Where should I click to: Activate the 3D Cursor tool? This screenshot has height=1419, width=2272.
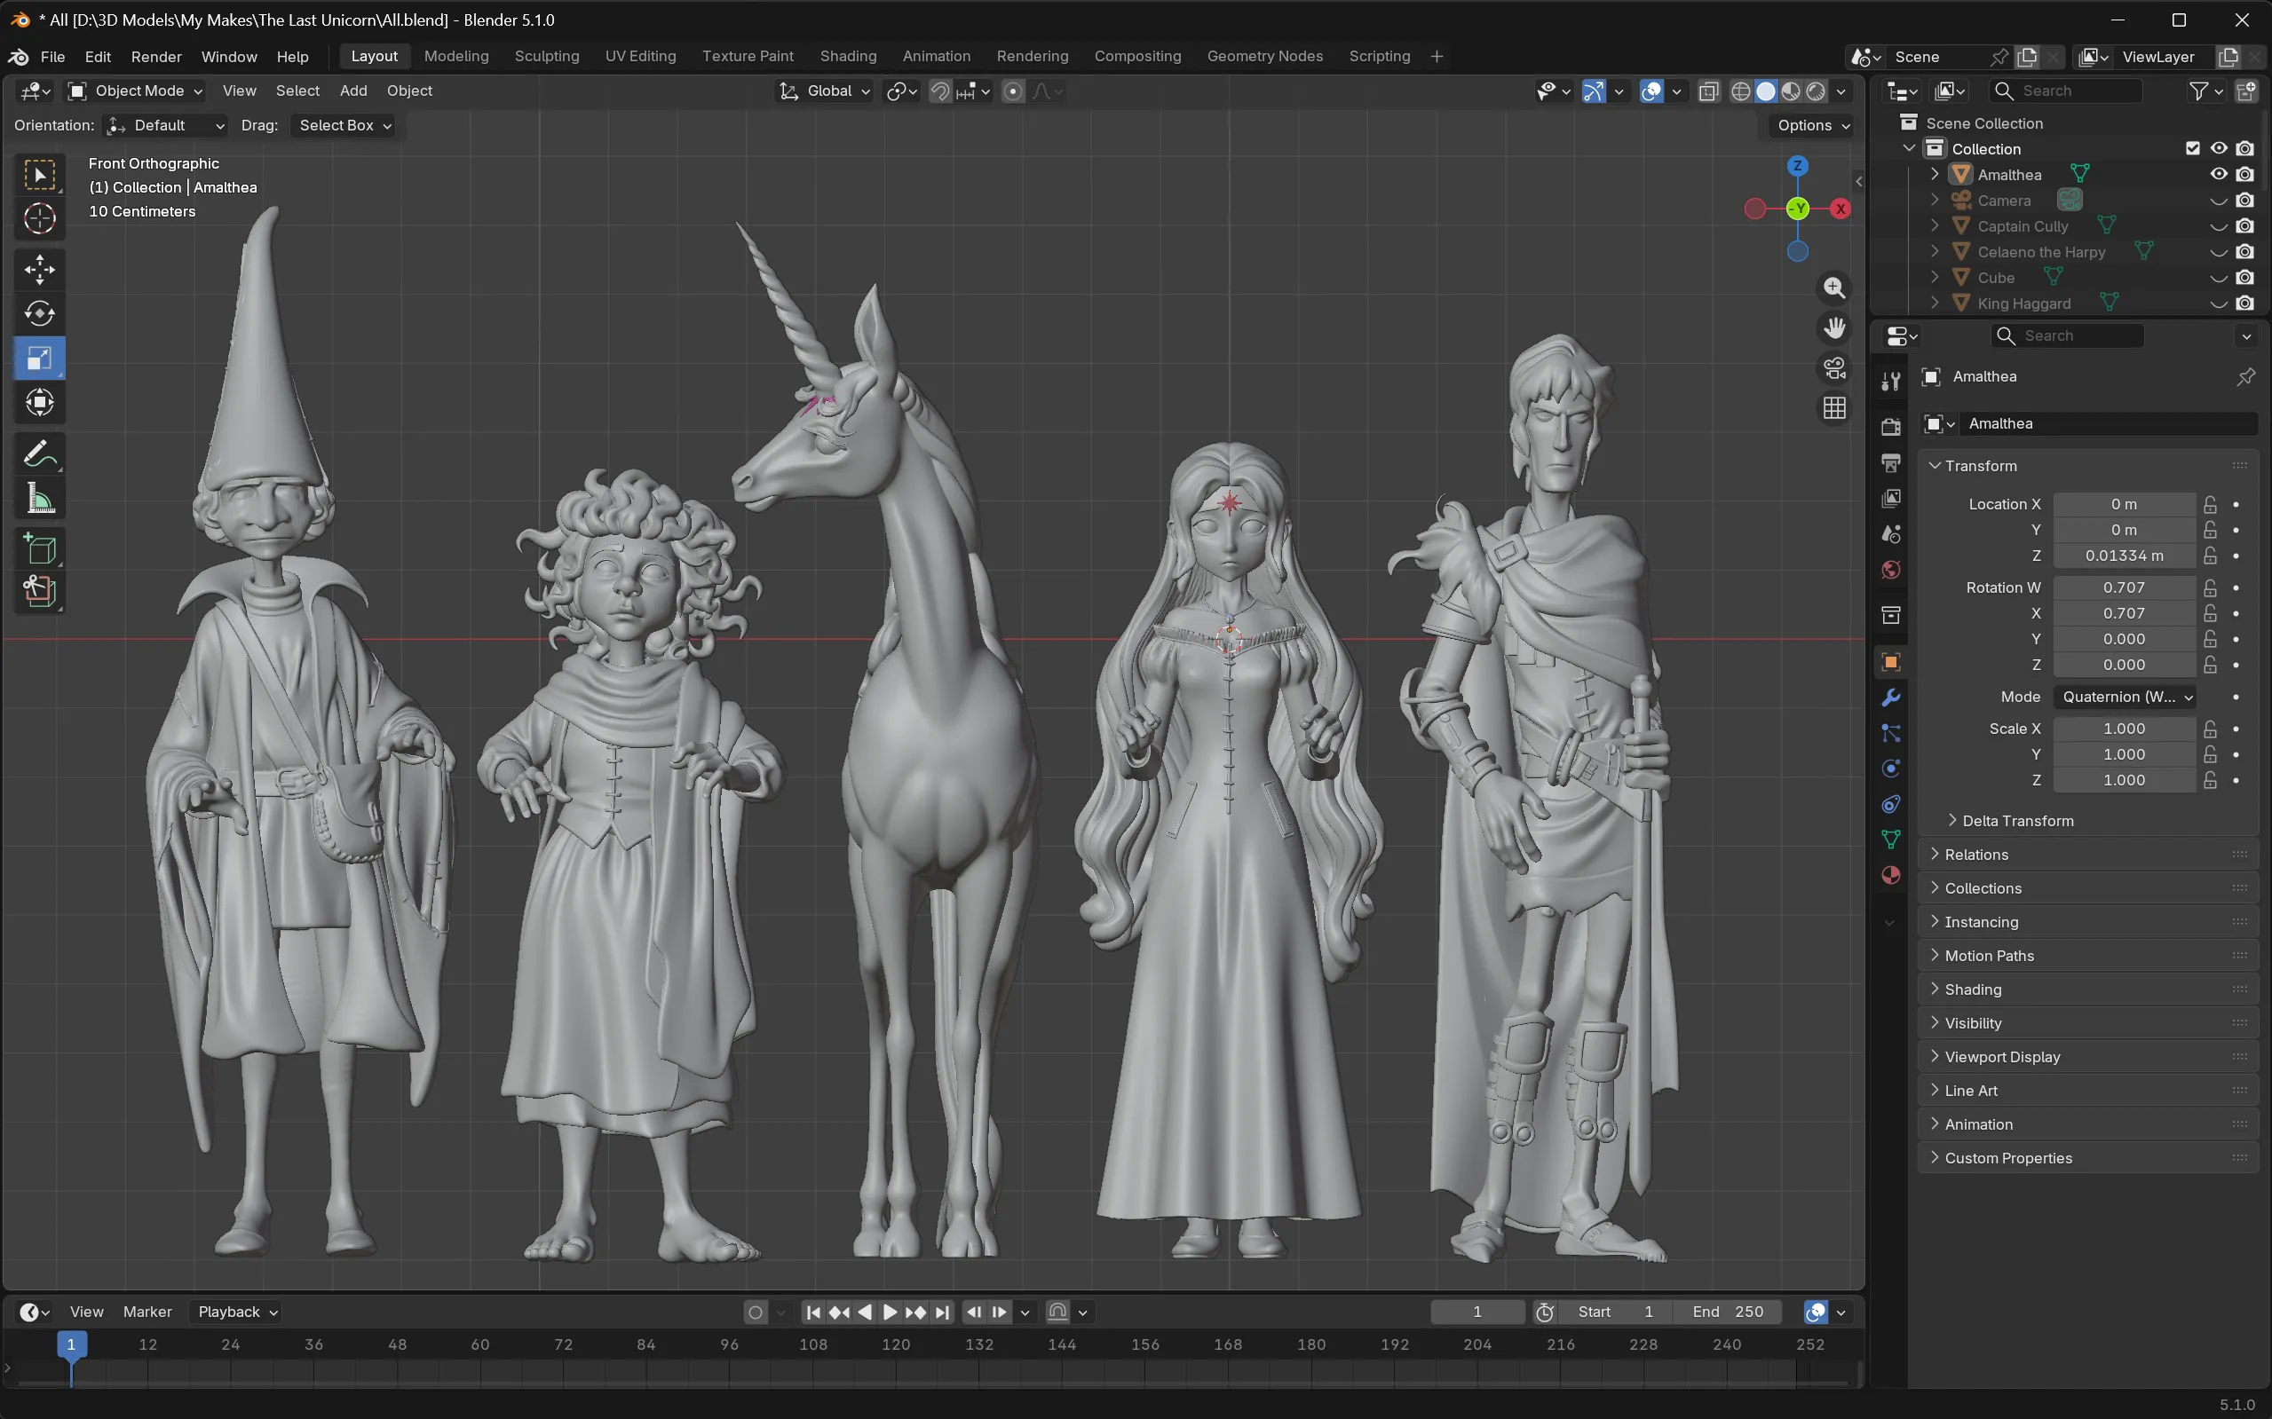[39, 218]
